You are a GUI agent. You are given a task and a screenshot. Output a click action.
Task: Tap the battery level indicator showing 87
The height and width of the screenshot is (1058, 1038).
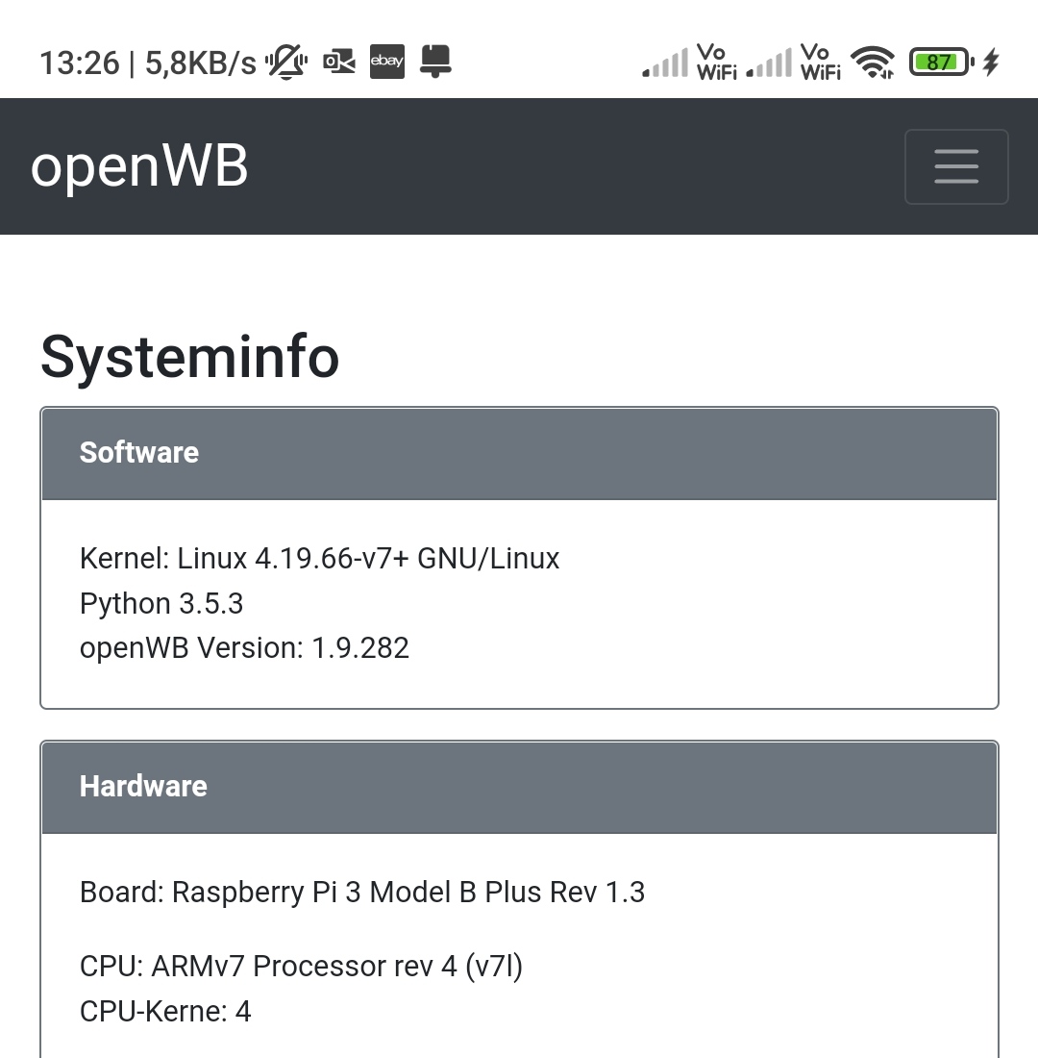point(939,63)
